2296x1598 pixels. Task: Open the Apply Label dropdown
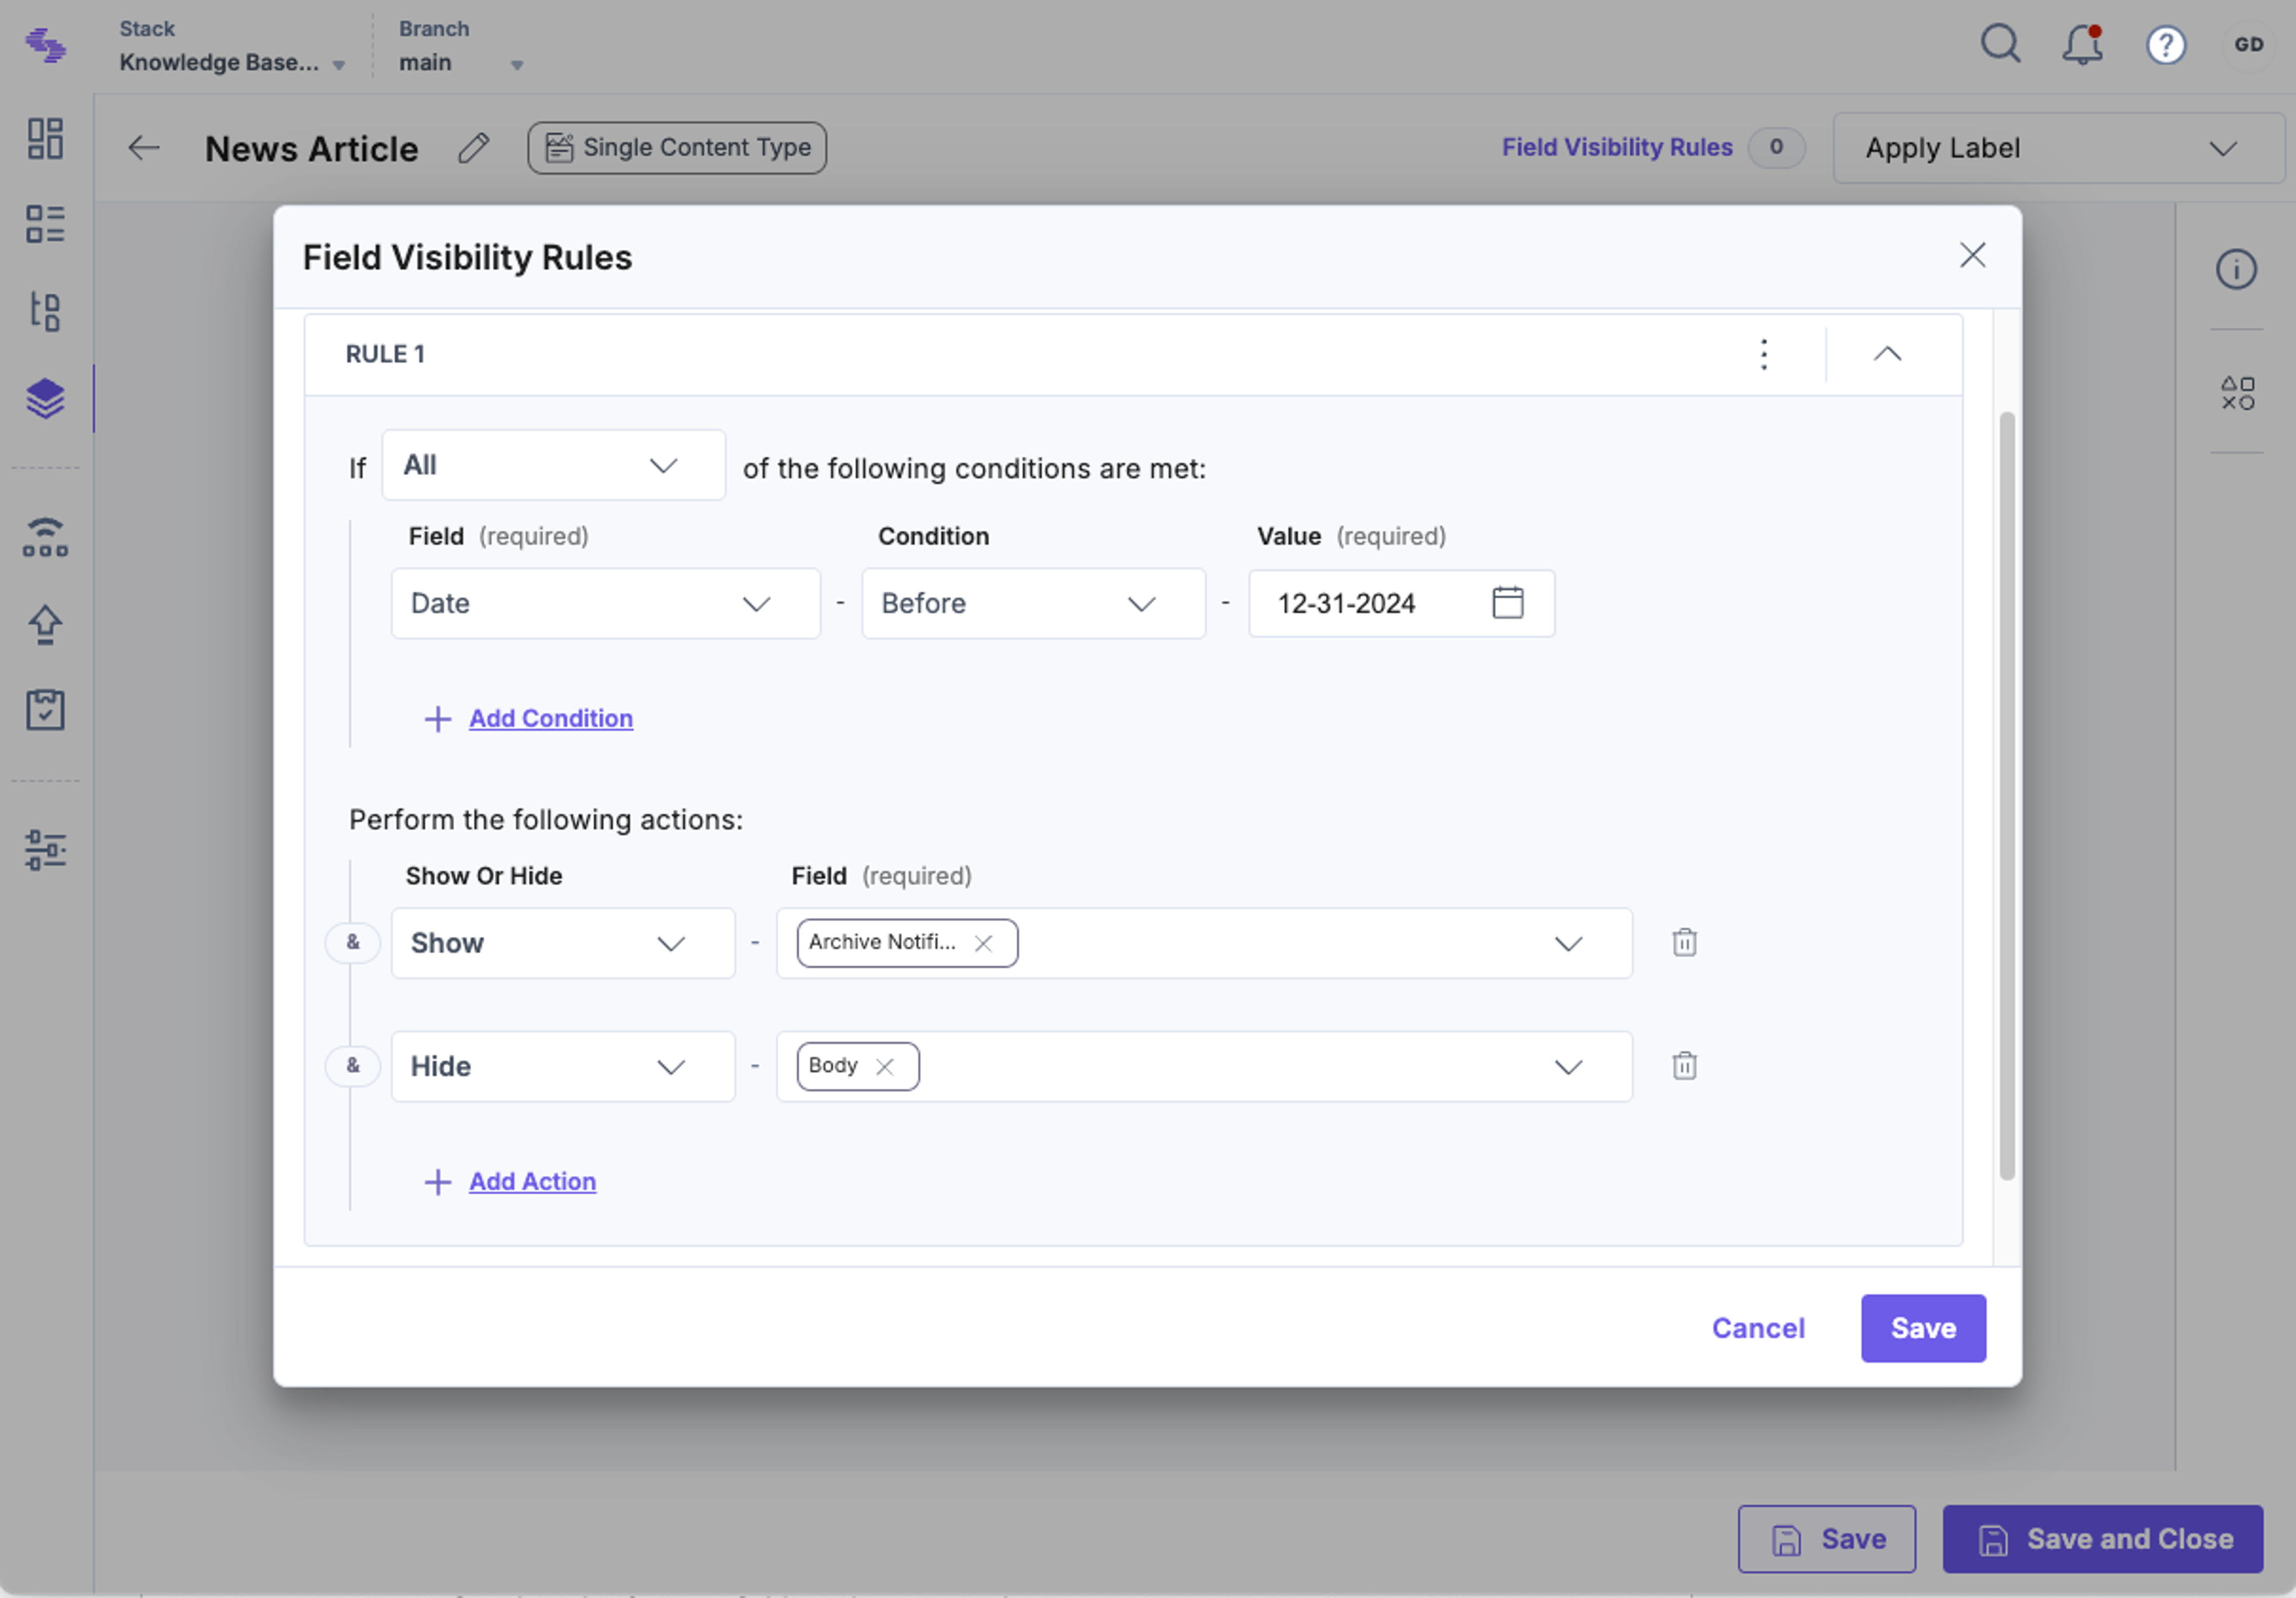(x=2059, y=148)
